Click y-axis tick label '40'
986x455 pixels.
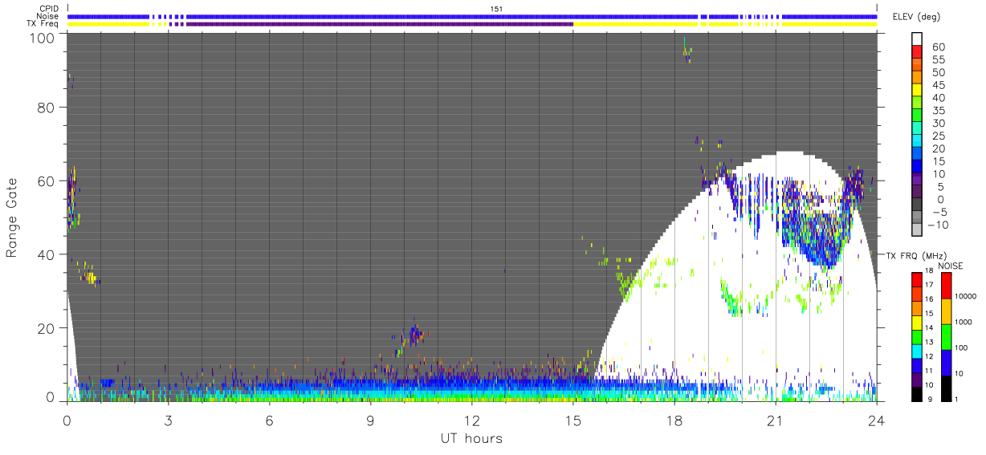(x=45, y=254)
